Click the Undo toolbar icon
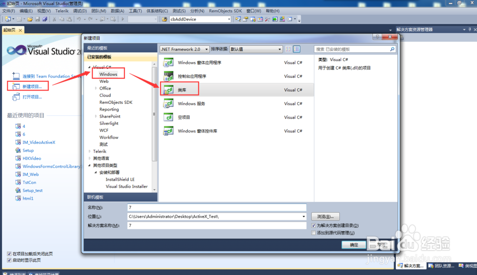 coord(79,19)
